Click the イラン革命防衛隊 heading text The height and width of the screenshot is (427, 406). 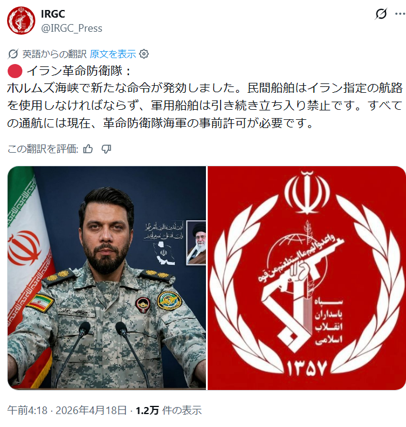[x=75, y=71]
